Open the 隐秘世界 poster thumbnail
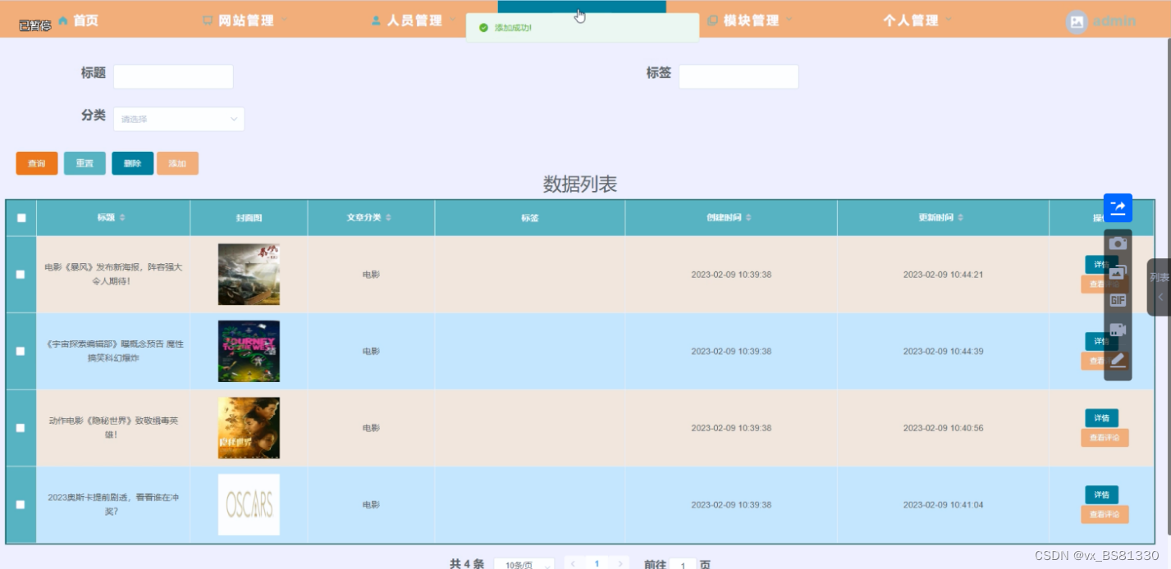The width and height of the screenshot is (1171, 569). tap(249, 428)
